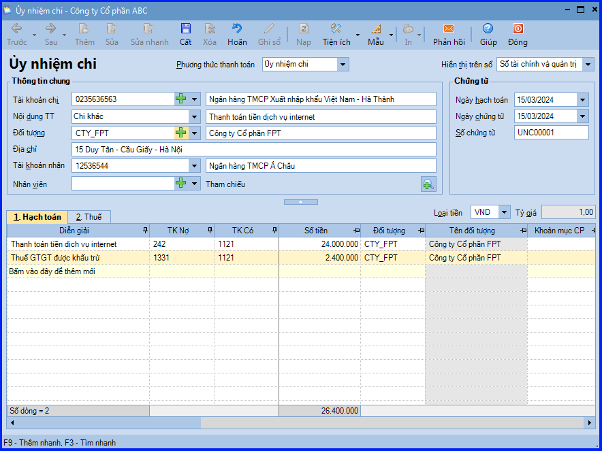Pin the Tên đối tượng column
Viewport: 602px width, 451px height.
pos(523,231)
